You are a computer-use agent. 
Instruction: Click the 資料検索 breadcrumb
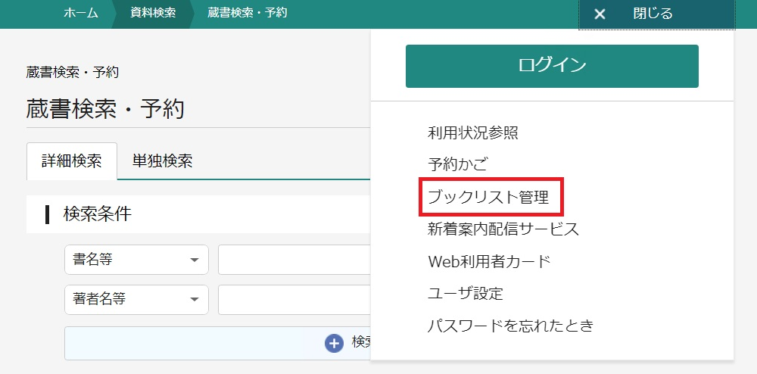click(153, 14)
